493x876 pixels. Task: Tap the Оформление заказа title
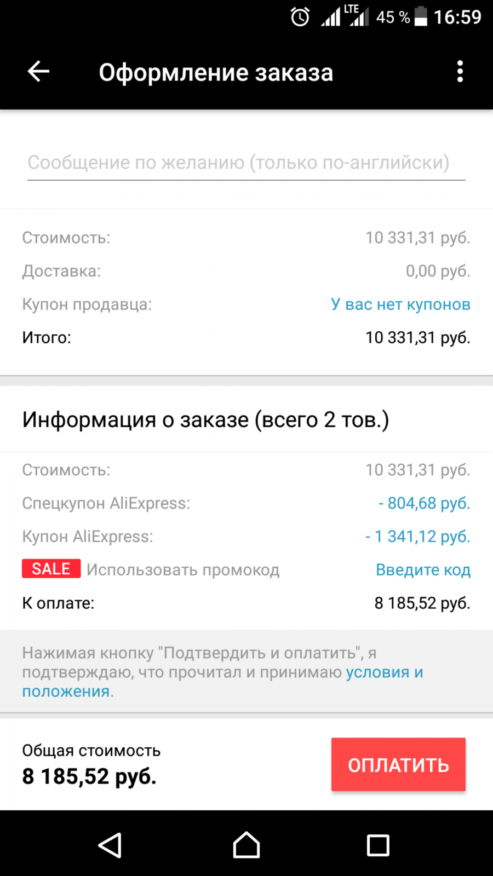[216, 73]
